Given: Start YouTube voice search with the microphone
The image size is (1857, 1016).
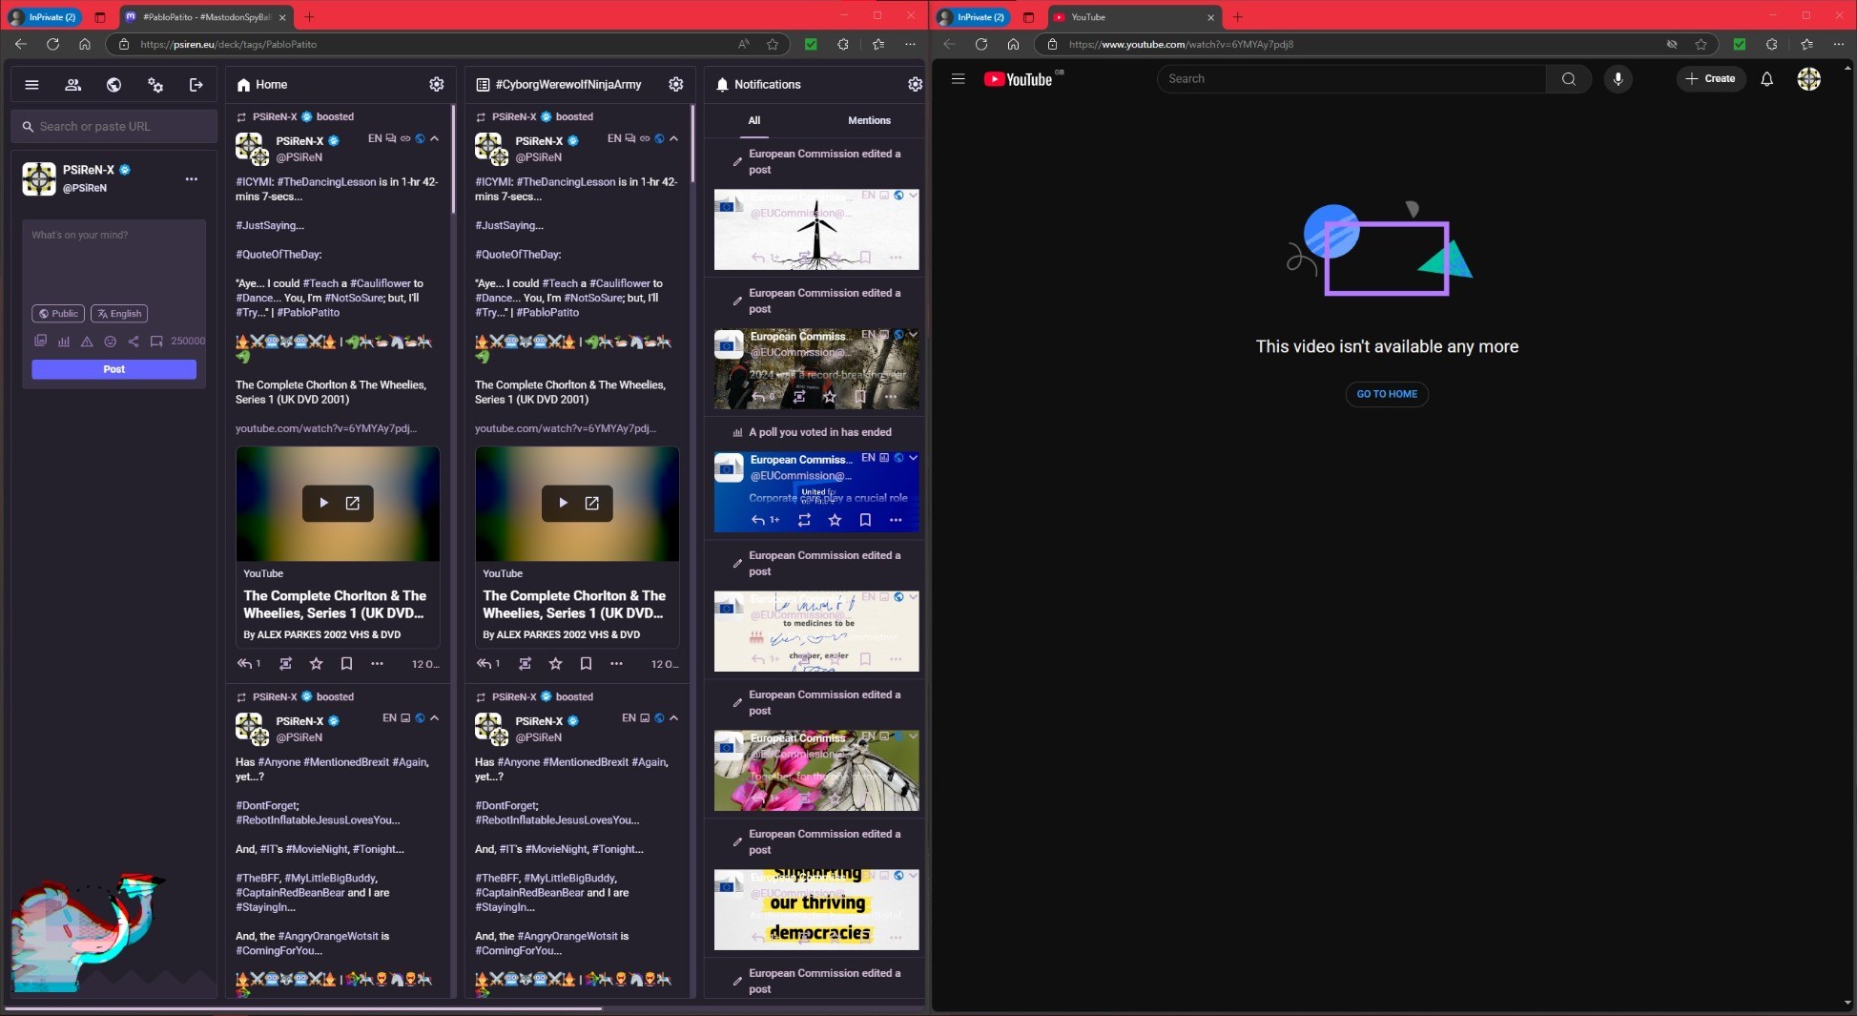Looking at the screenshot, I should click(x=1618, y=79).
